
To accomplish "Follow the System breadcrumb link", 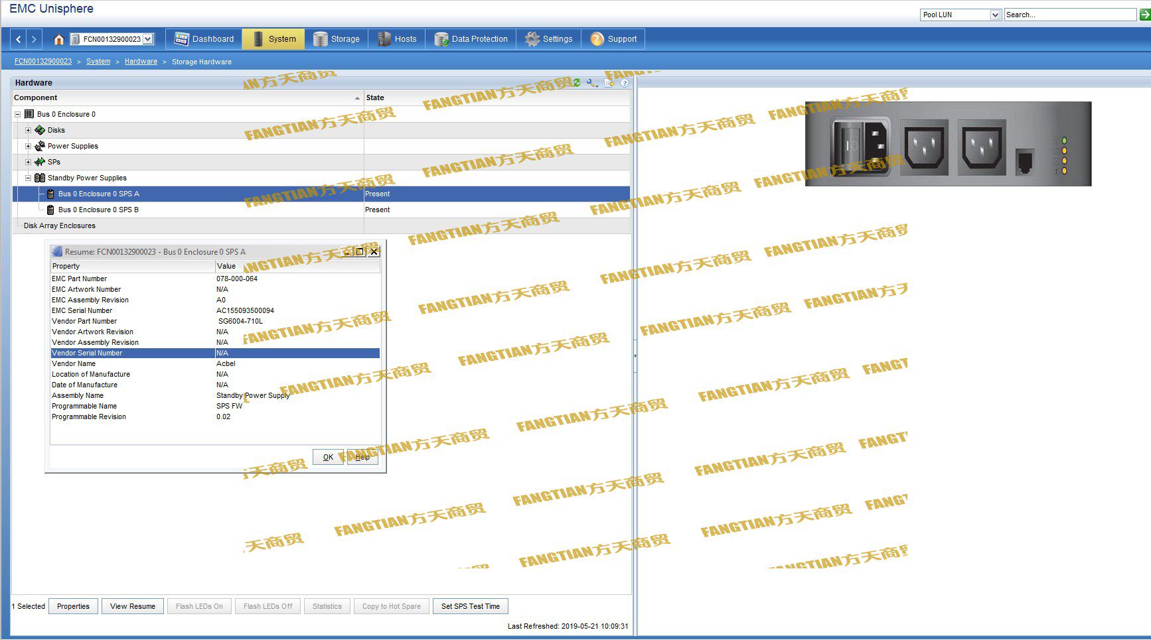I will pos(98,62).
